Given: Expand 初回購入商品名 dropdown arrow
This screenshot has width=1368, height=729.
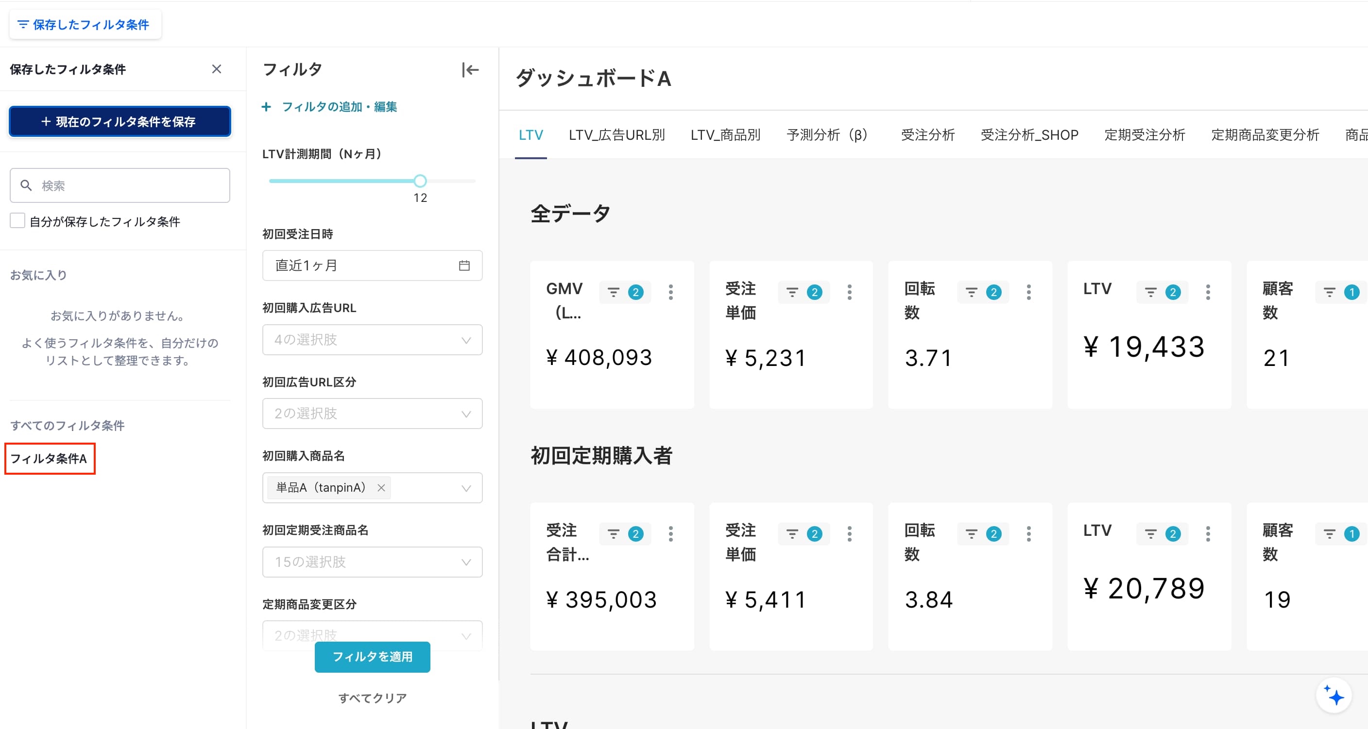Looking at the screenshot, I should coord(466,488).
